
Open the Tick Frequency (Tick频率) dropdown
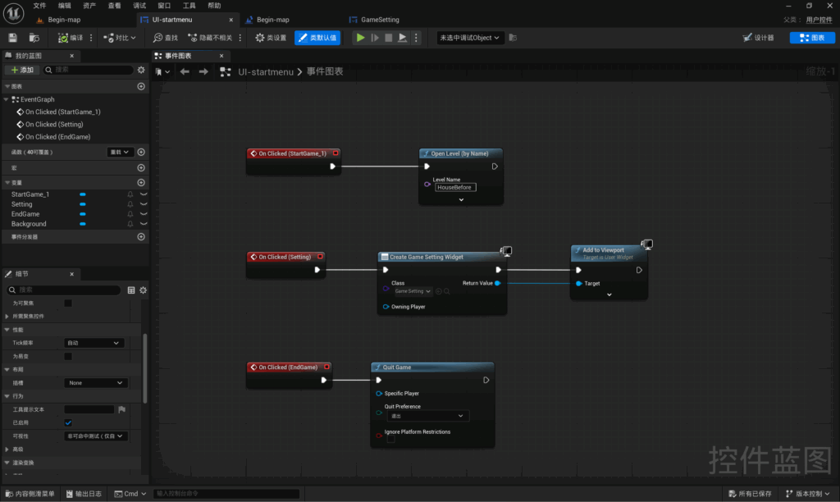click(94, 343)
